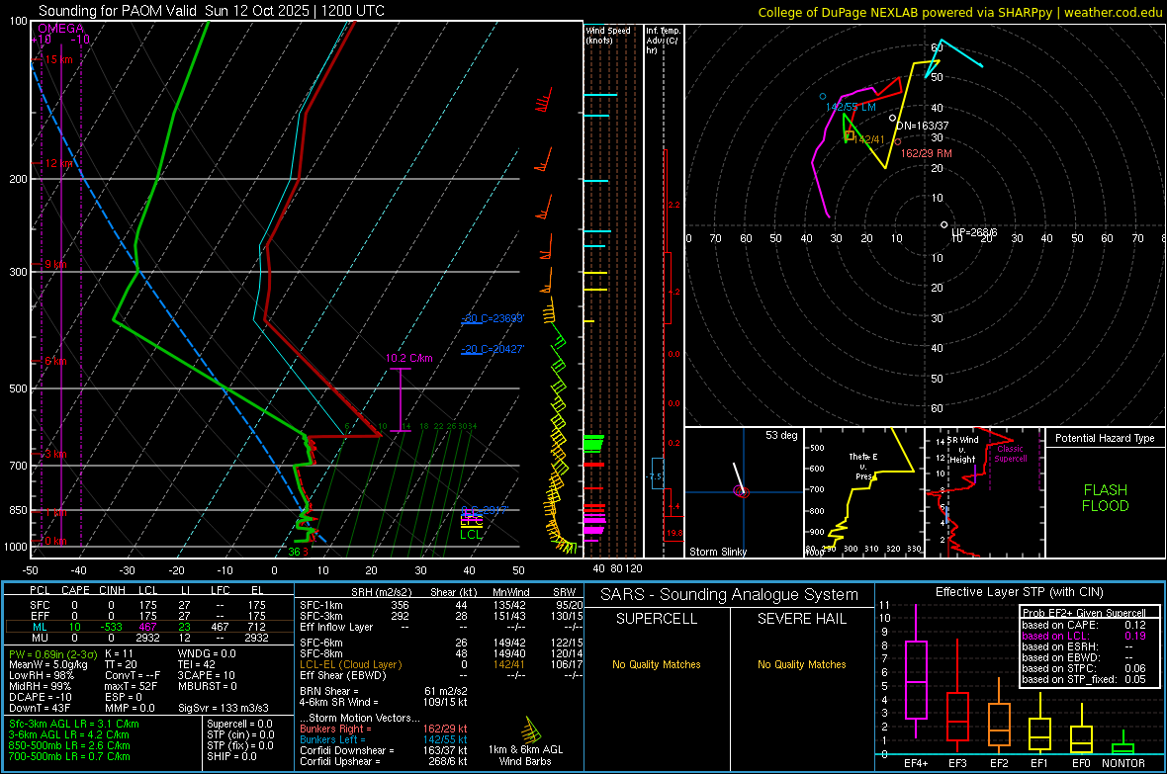Click the -30 C=23699' level label

tap(493, 318)
